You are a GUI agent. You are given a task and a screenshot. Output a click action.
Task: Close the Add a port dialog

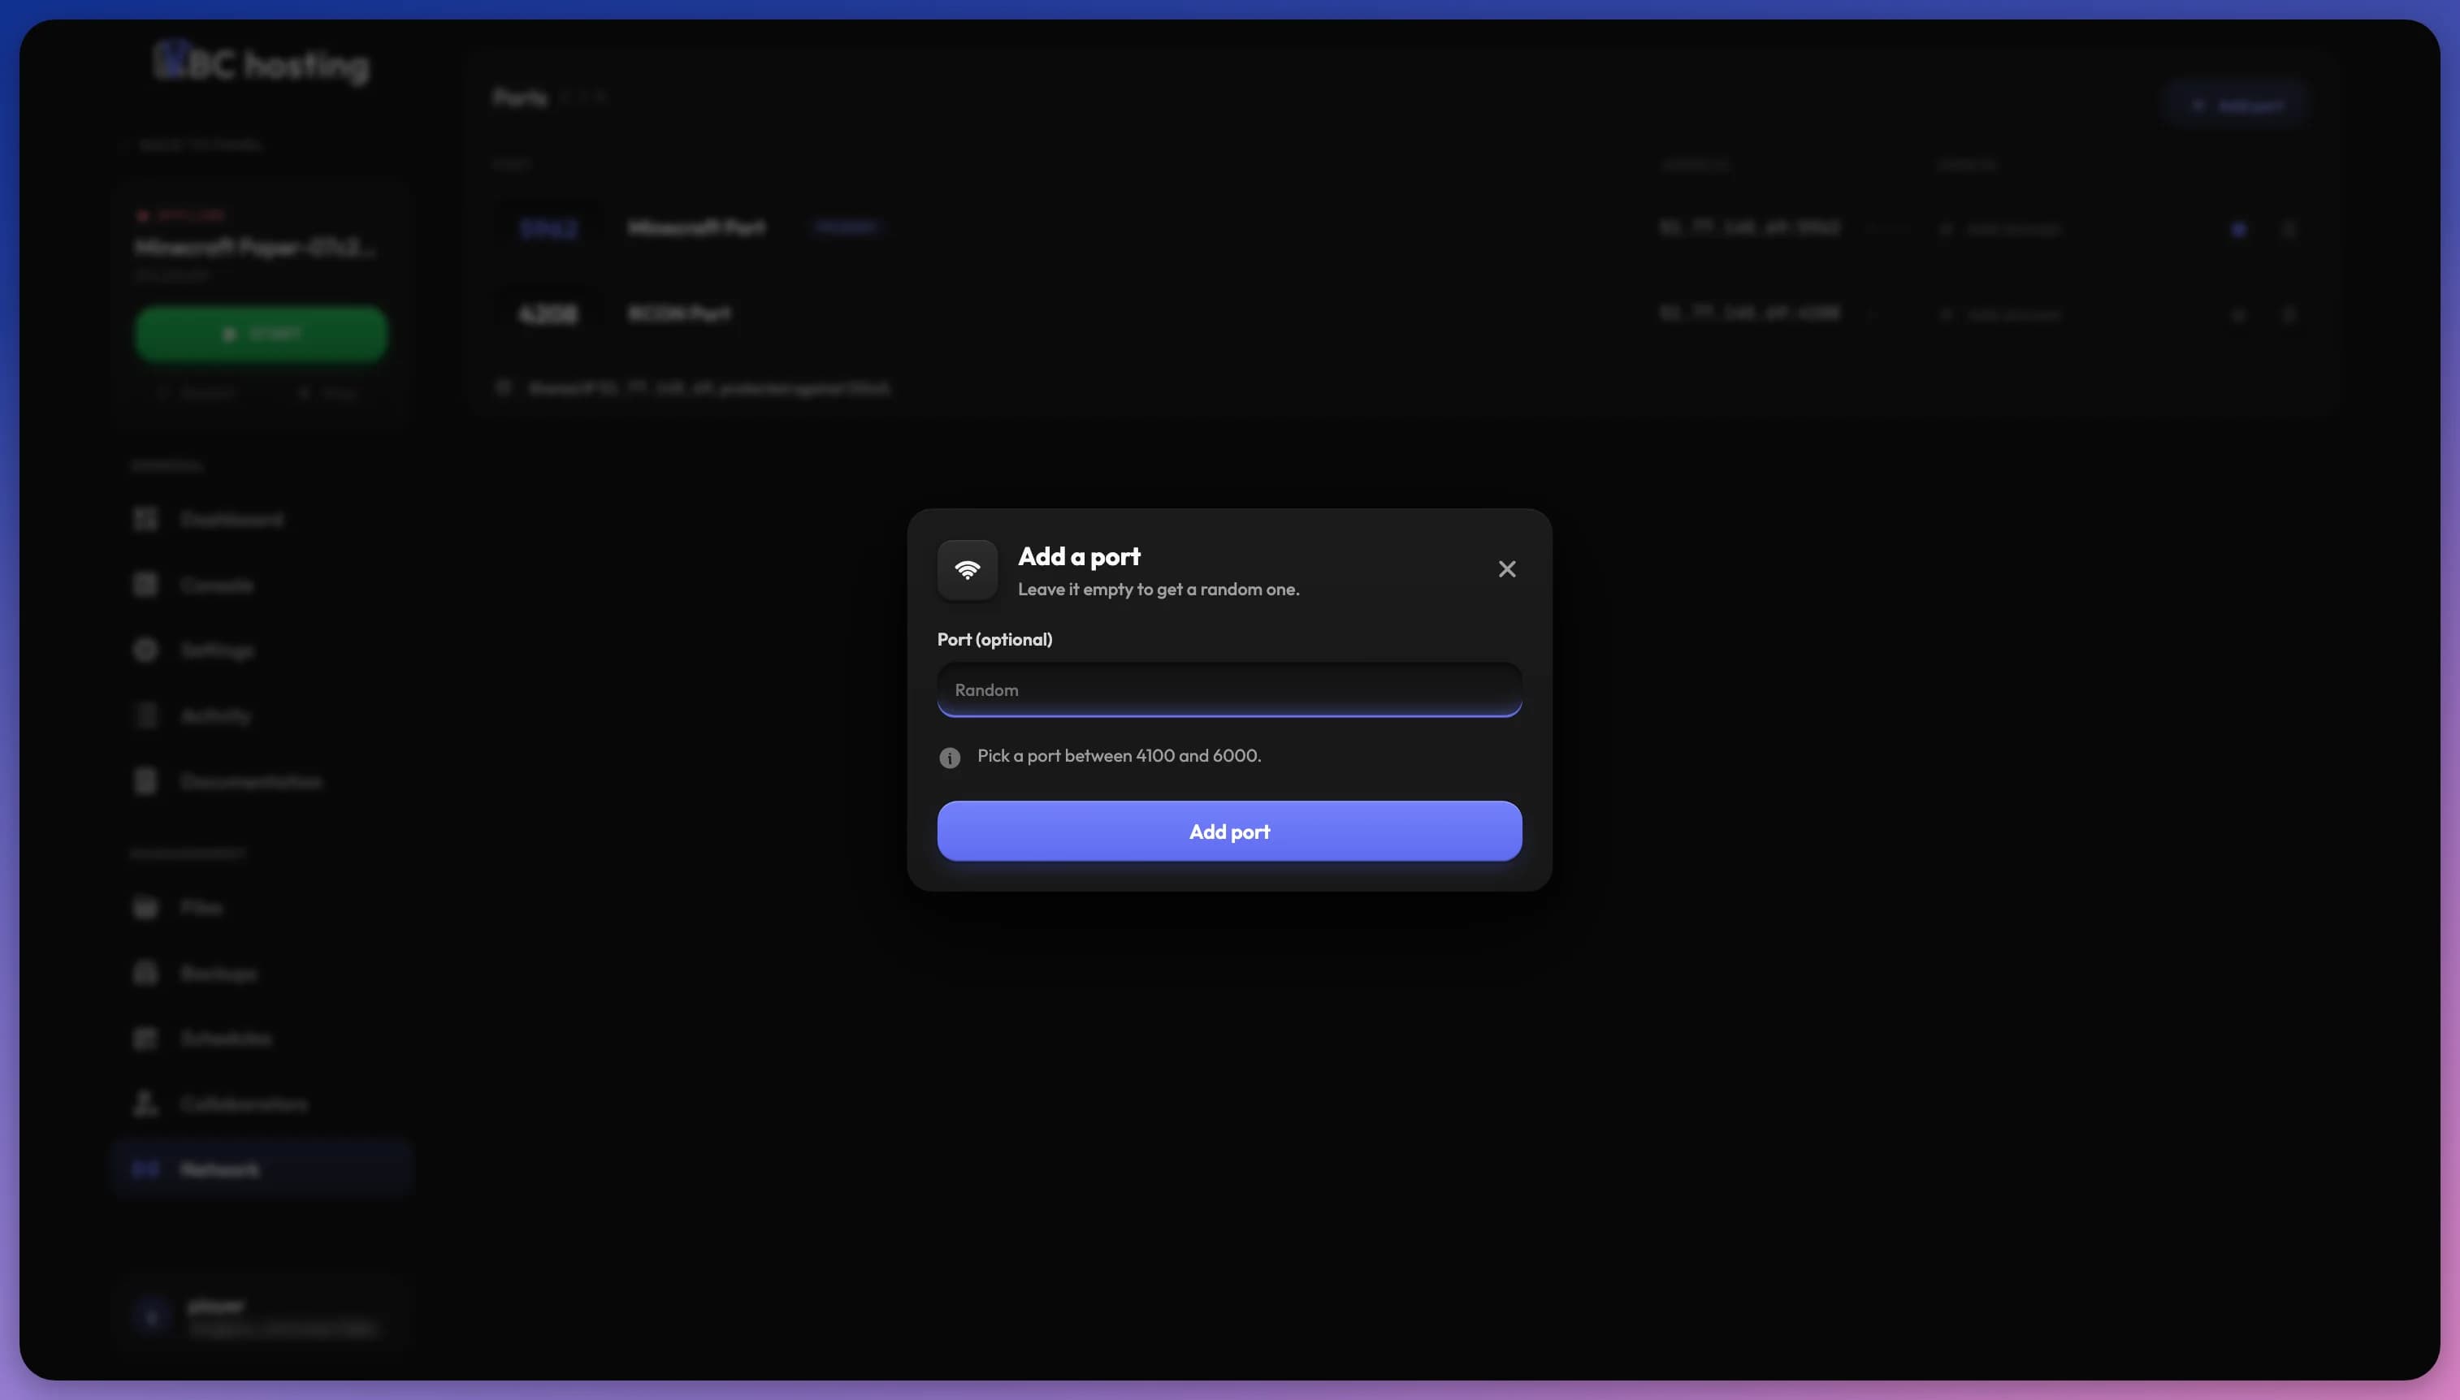click(1507, 569)
